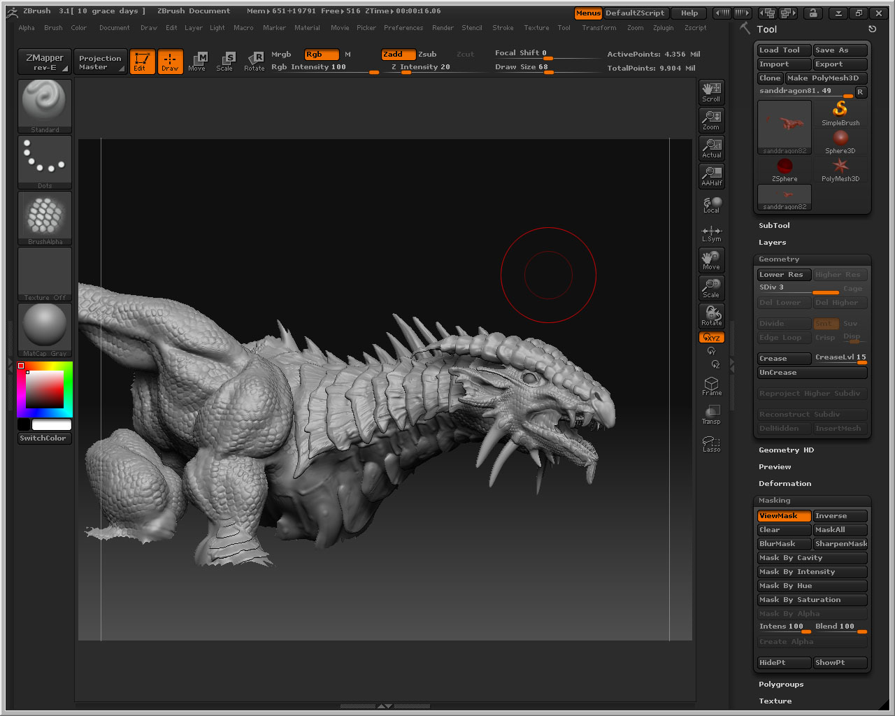The width and height of the screenshot is (895, 716).
Task: Expand the Geometry HD section
Action: [786, 450]
